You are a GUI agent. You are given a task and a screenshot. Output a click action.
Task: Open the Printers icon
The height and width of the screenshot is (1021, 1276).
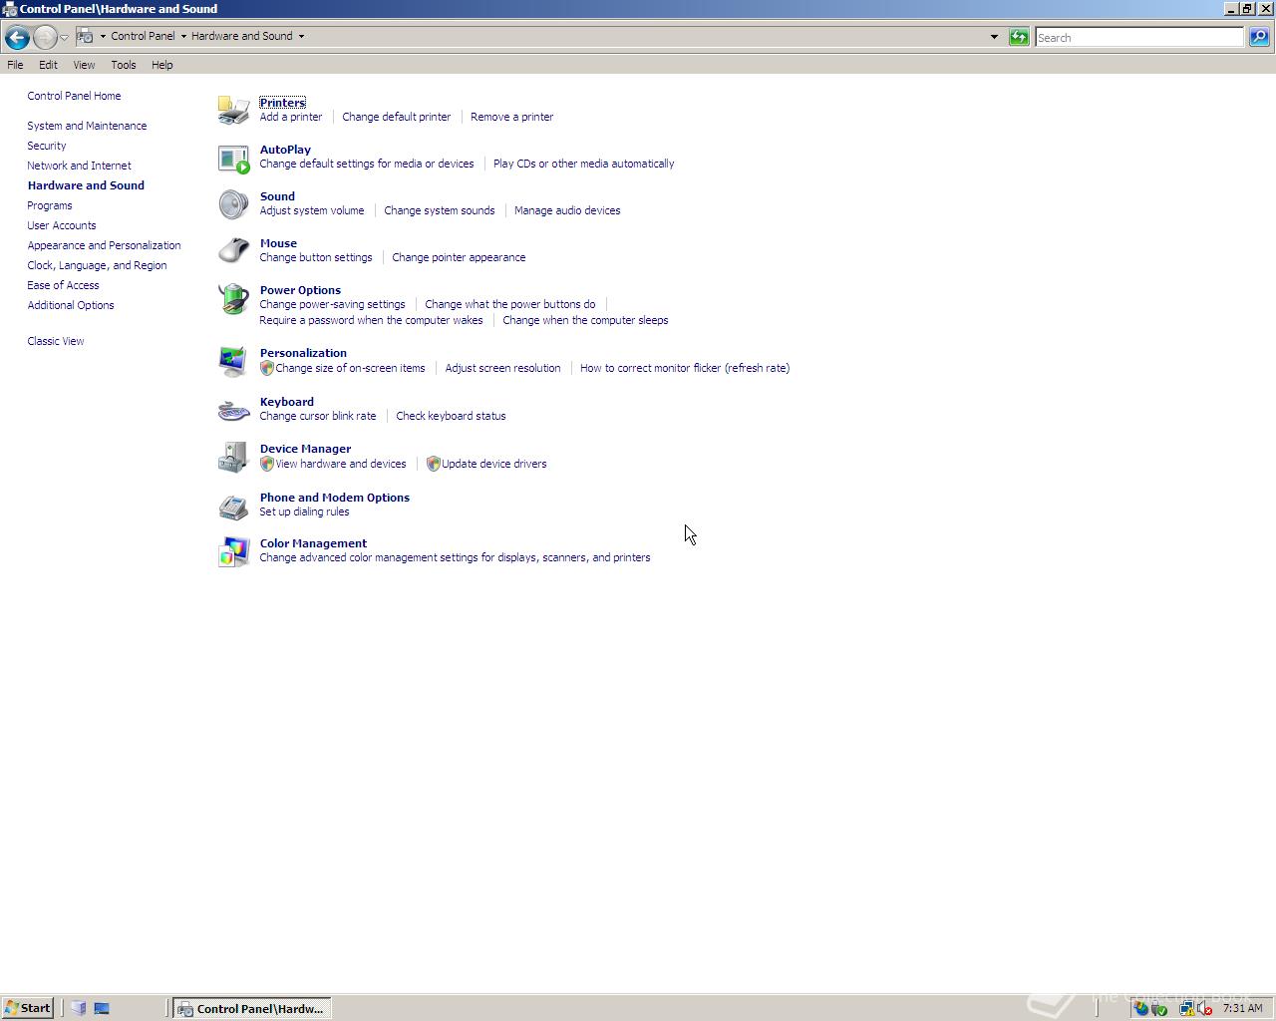pos(233,110)
